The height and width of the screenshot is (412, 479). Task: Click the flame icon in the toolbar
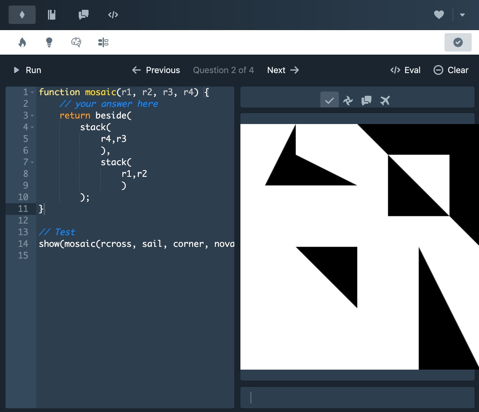(x=22, y=42)
